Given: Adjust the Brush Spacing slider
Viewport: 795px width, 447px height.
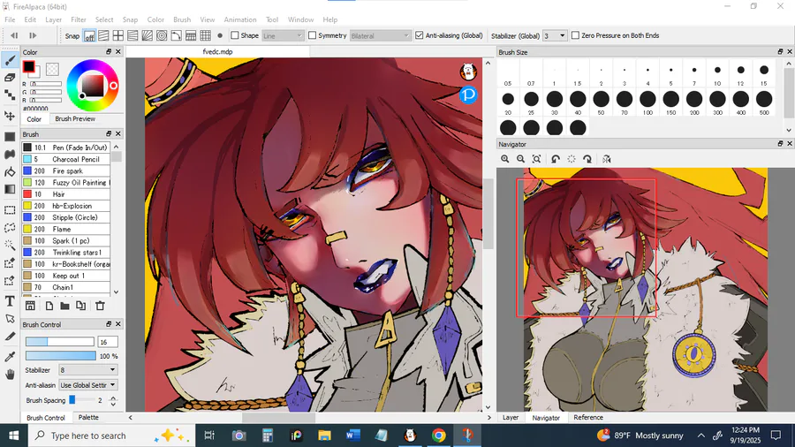Looking at the screenshot, I should click(x=81, y=400).
